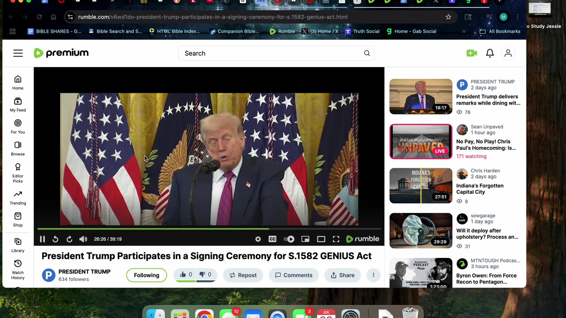Open the notifications bell

[x=490, y=53]
